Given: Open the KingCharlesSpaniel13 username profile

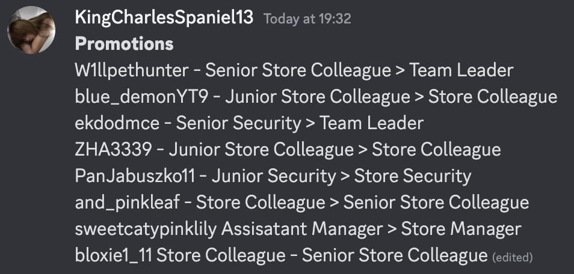Looking at the screenshot, I should [x=164, y=18].
